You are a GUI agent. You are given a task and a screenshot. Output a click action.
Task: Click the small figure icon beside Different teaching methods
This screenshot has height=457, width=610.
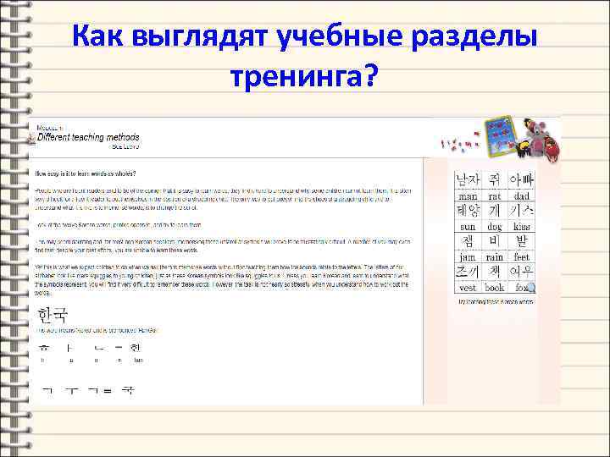31,138
